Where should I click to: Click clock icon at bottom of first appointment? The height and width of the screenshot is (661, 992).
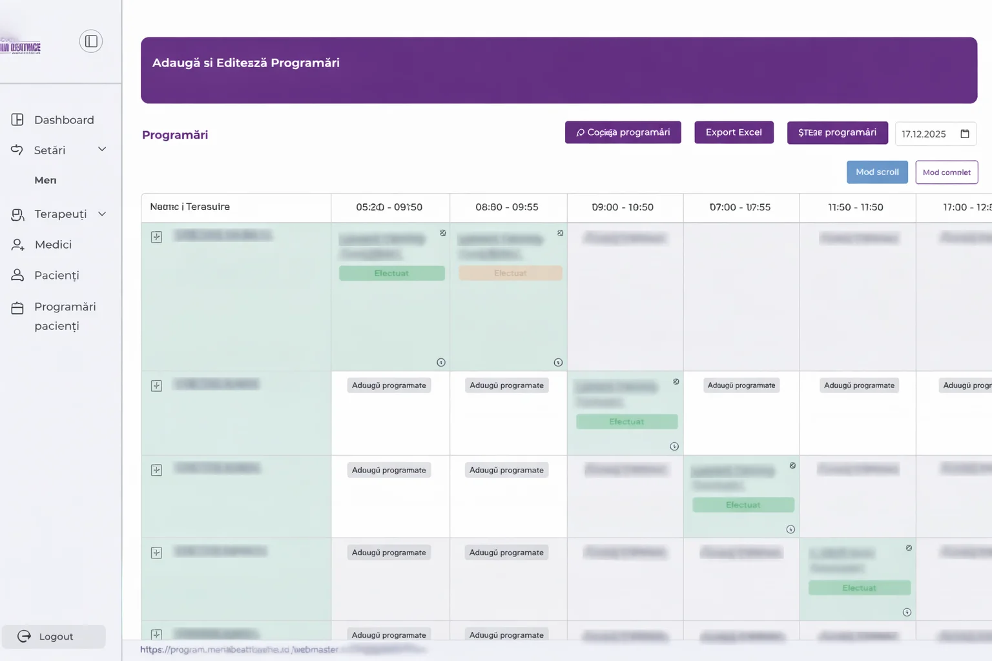pyautogui.click(x=441, y=363)
